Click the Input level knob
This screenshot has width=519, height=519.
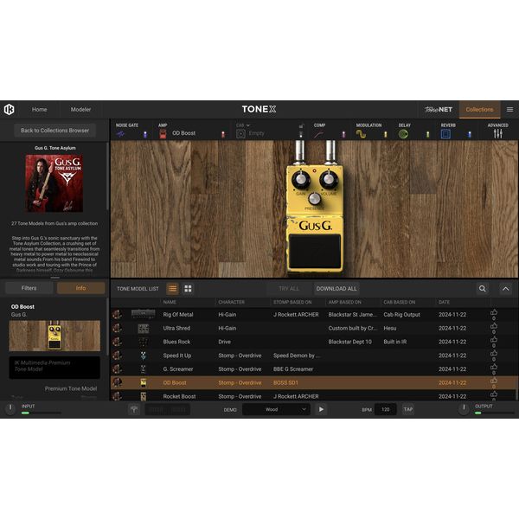pos(10,408)
